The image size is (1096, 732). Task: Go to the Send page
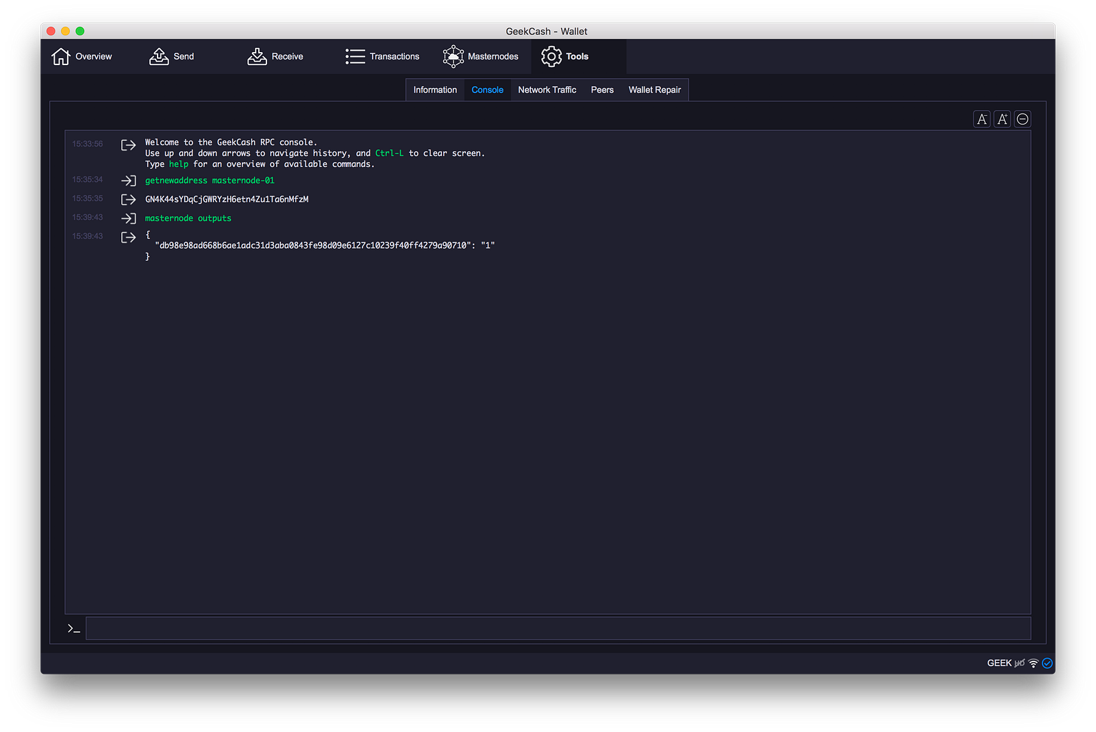click(171, 57)
